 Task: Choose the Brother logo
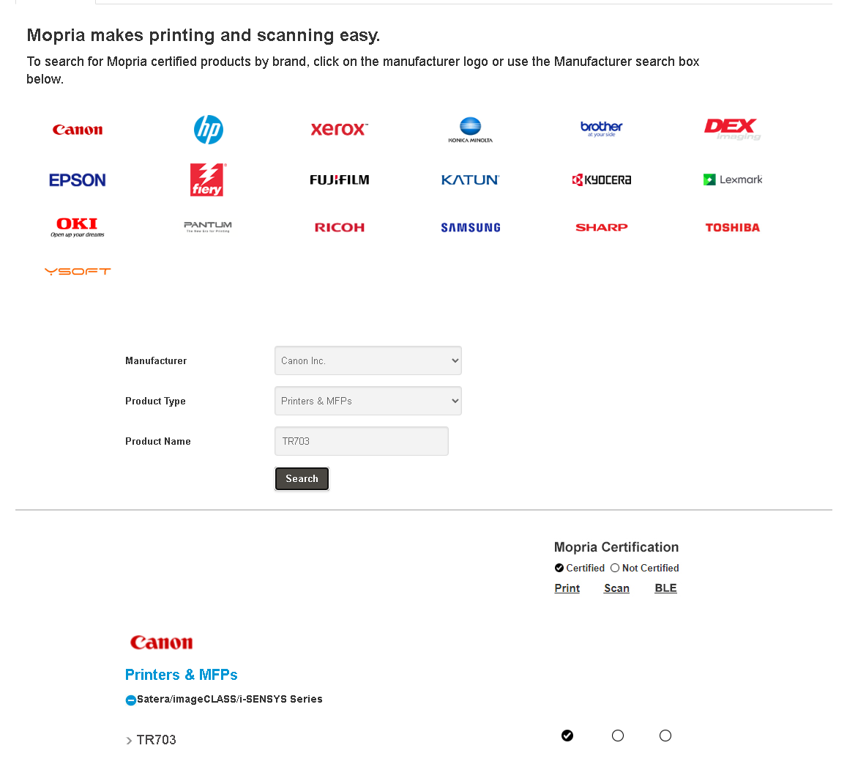click(x=601, y=129)
